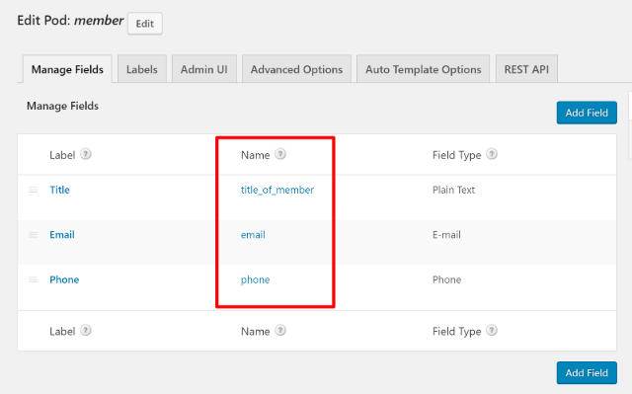
Task: Click the drag handle on the Phone row
Action: click(33, 279)
